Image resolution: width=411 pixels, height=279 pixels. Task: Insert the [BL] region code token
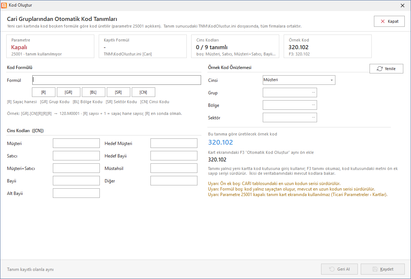pos(93,92)
